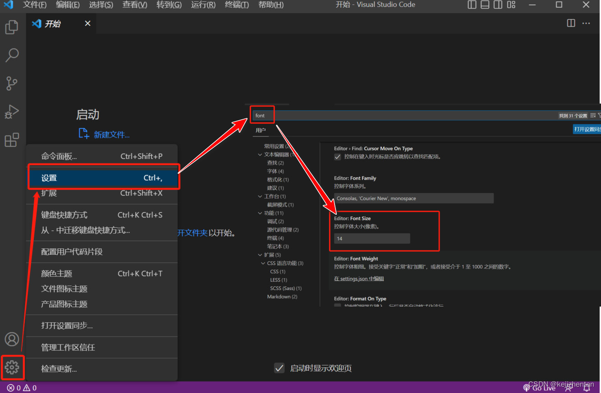Screen dimensions: 601x393
Task: Open the Run and Debug view icon
Action: [x=12, y=112]
